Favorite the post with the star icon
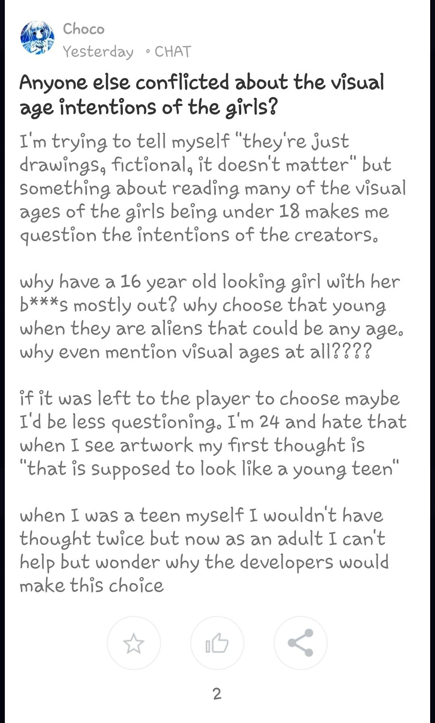This screenshot has height=723, width=435. click(134, 643)
